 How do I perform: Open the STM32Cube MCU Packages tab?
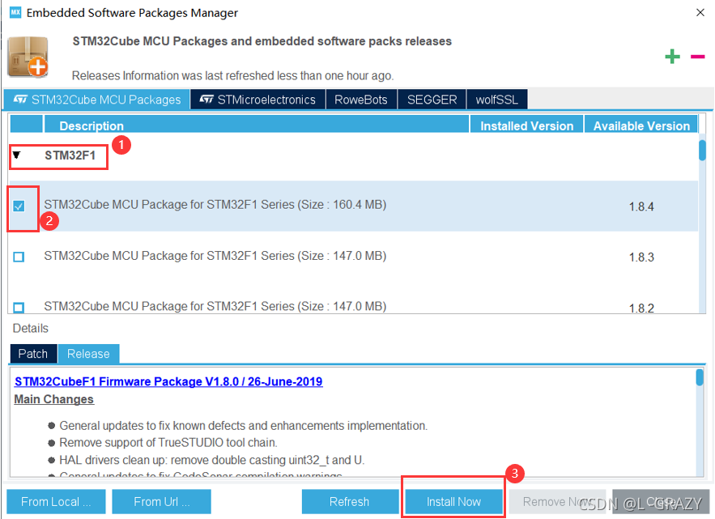point(97,100)
